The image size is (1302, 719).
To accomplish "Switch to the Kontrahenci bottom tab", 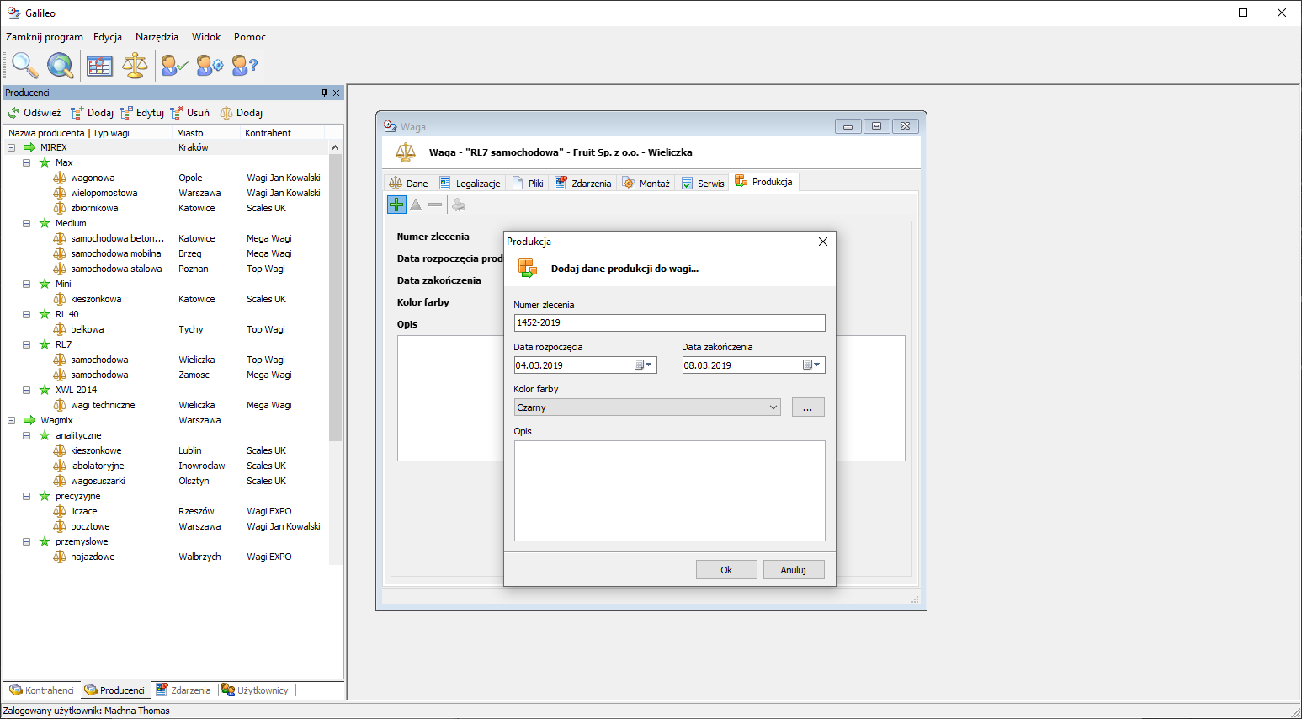I will coord(42,690).
